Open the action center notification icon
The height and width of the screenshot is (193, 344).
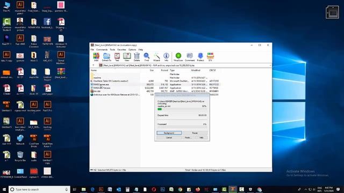coord(338,189)
